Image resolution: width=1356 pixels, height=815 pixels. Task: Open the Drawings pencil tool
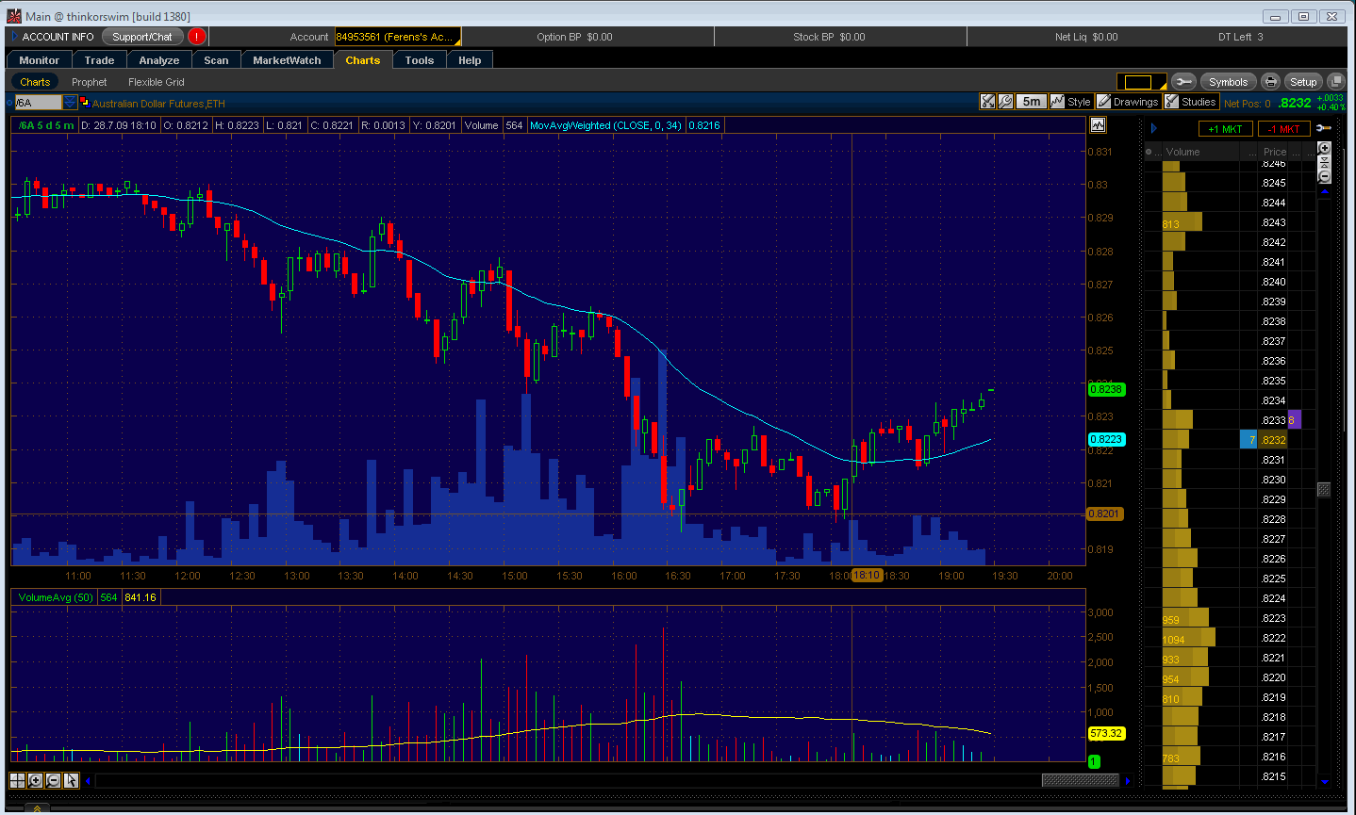pyautogui.click(x=1103, y=102)
